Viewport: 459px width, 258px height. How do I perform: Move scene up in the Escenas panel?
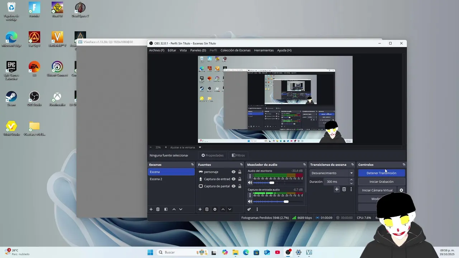[x=174, y=209]
